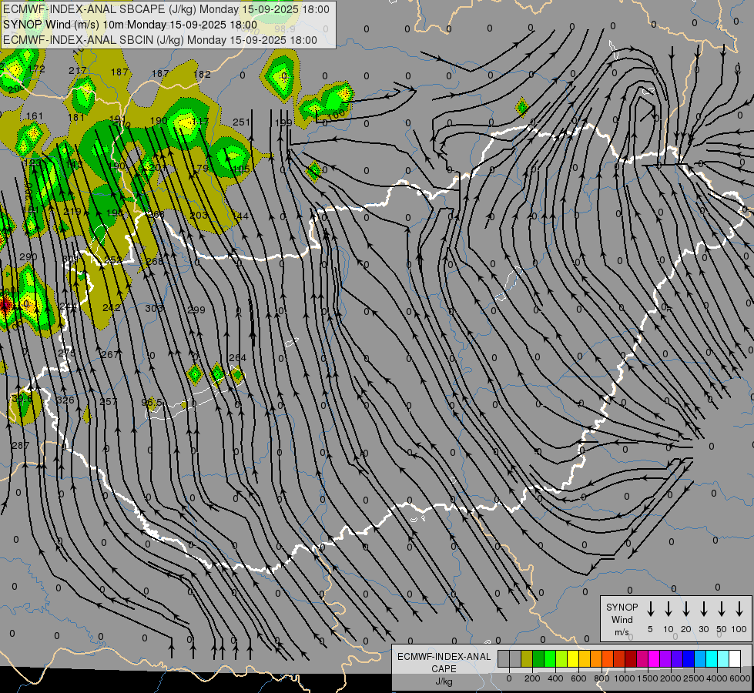Click the map value 299
Screen dimensions: 754x693
(x=196, y=310)
